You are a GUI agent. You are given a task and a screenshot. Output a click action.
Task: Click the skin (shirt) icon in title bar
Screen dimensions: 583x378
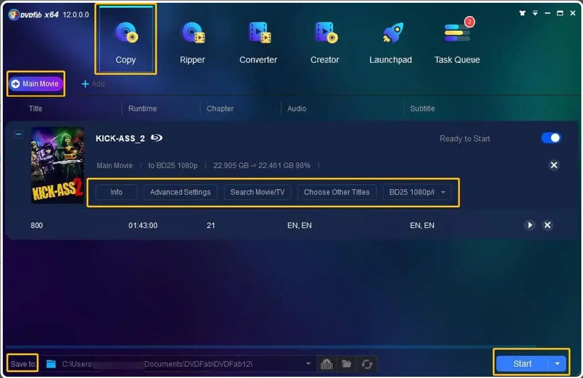522,13
